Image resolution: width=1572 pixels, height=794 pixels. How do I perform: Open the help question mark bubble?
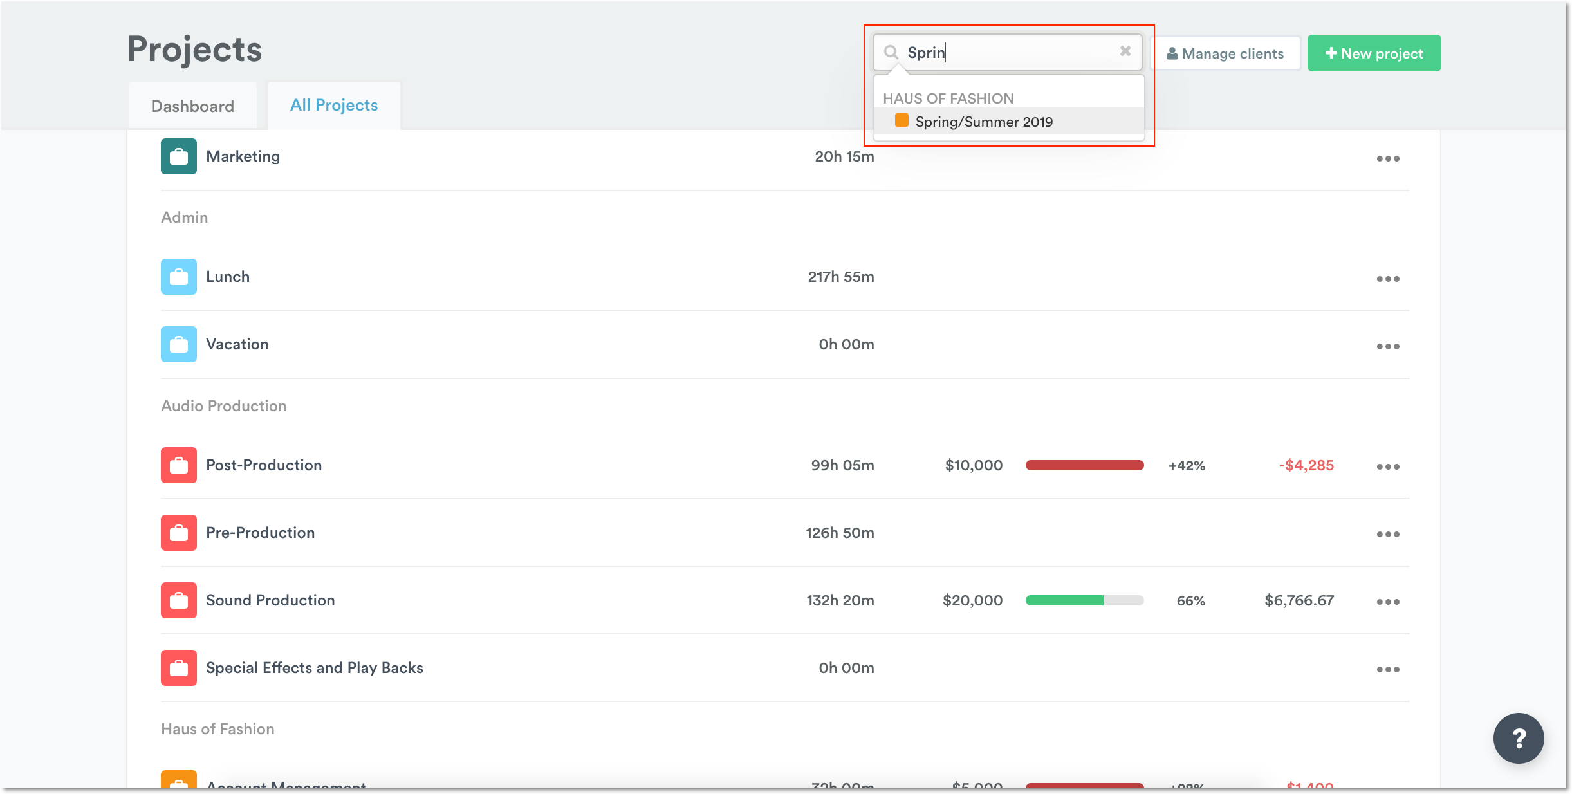click(1518, 738)
